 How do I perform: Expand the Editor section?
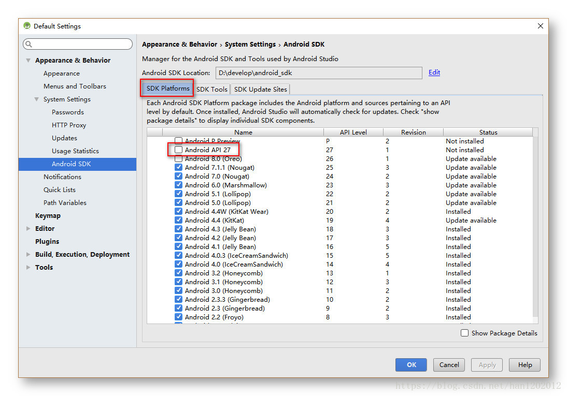tap(28, 228)
